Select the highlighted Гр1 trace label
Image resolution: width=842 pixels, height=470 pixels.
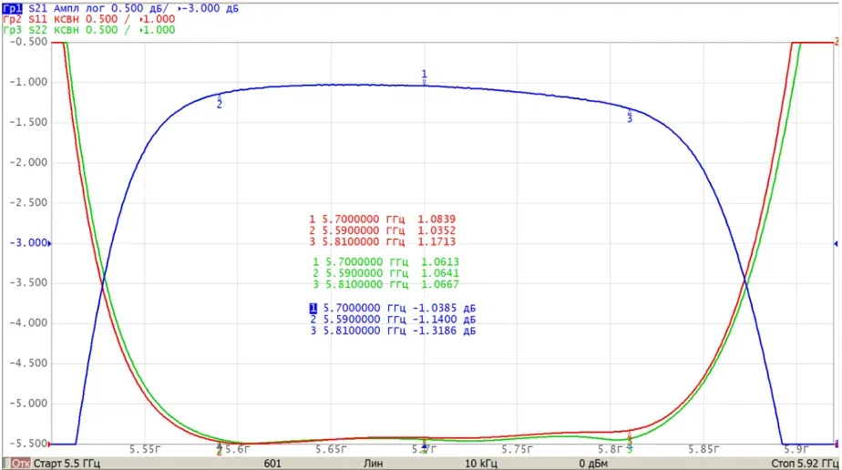pyautogui.click(x=13, y=8)
